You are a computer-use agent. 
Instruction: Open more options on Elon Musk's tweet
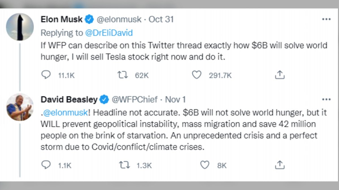(326, 19)
